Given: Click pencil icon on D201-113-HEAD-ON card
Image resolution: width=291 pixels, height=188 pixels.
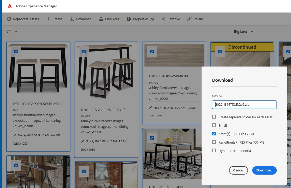Looking at the screenshot, I should pos(15,135).
